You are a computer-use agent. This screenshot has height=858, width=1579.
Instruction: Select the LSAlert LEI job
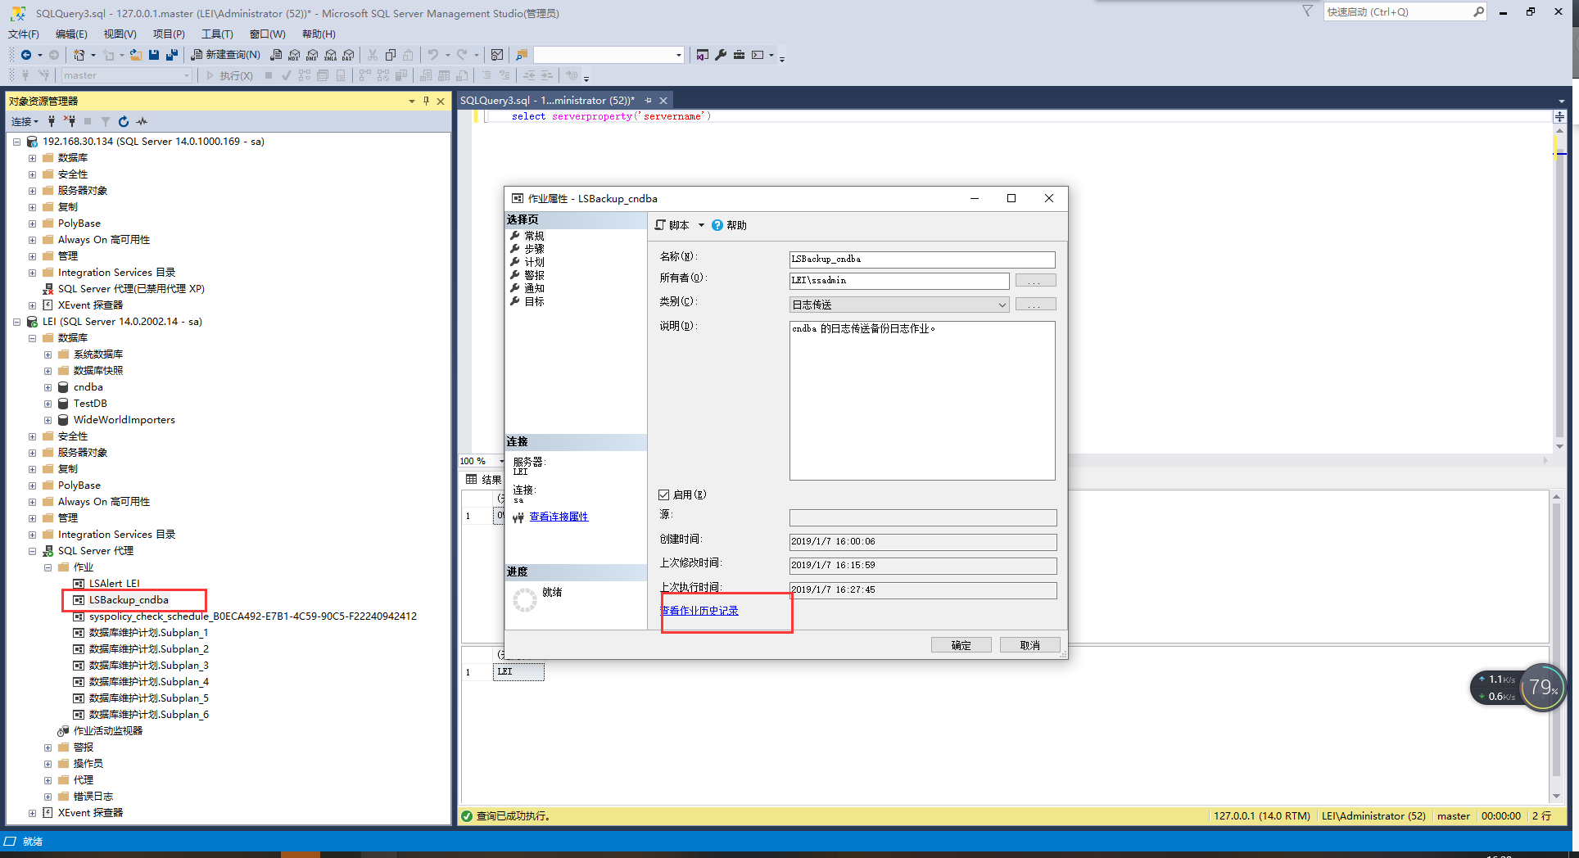click(x=114, y=584)
